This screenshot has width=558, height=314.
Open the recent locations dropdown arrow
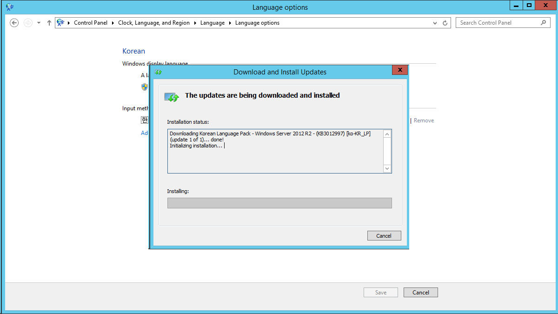pyautogui.click(x=39, y=23)
